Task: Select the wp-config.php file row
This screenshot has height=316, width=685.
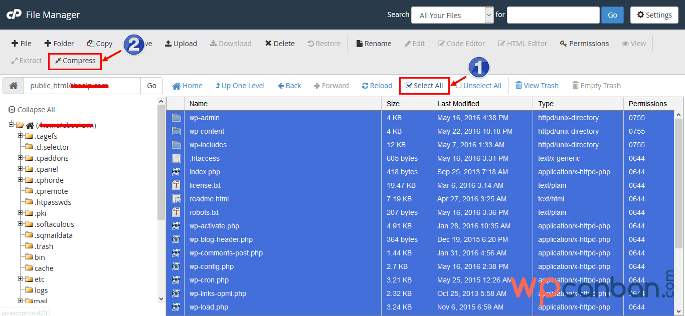Action: (x=420, y=266)
